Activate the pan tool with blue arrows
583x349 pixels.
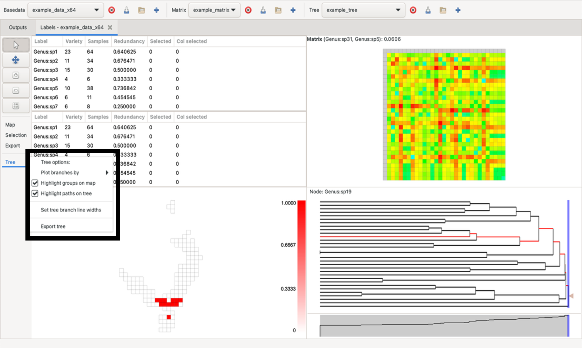point(16,60)
